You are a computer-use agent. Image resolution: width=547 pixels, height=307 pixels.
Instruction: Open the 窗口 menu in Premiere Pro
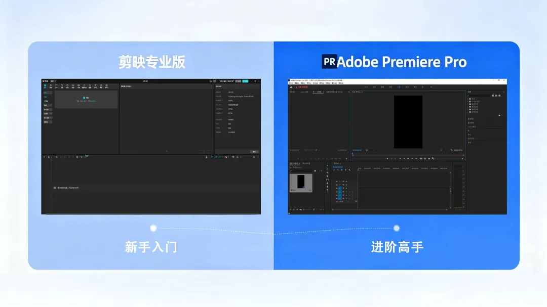(334, 83)
